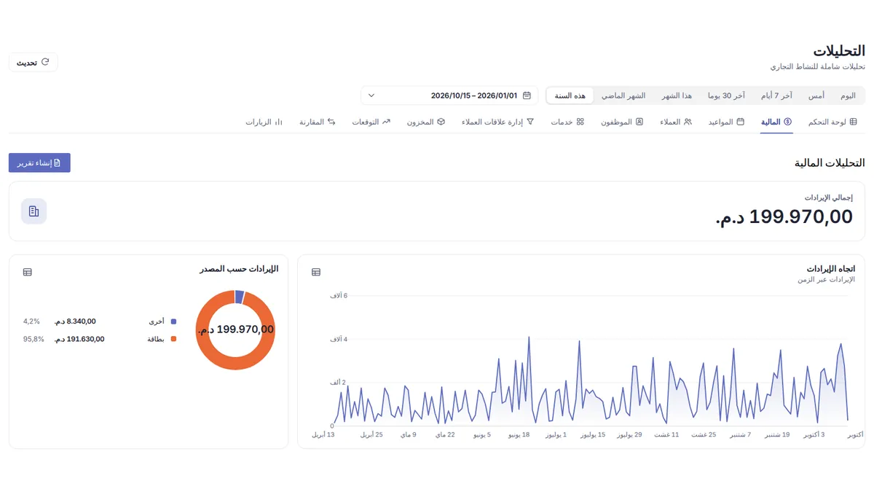The width and height of the screenshot is (874, 492).
Task: Select the هذه السنة period filter
Action: pyautogui.click(x=570, y=95)
